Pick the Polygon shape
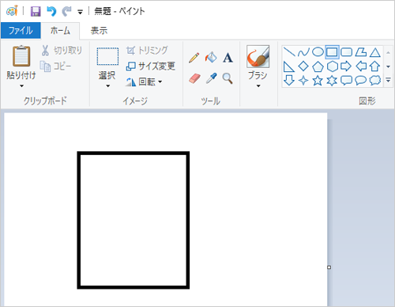Image resolution: width=395 pixels, height=307 pixels. click(x=360, y=52)
